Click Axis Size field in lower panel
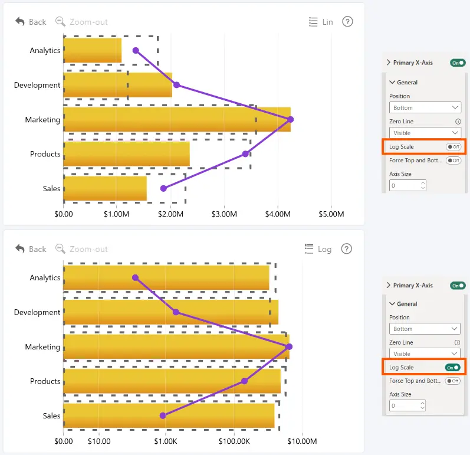470x455 pixels. 407,405
